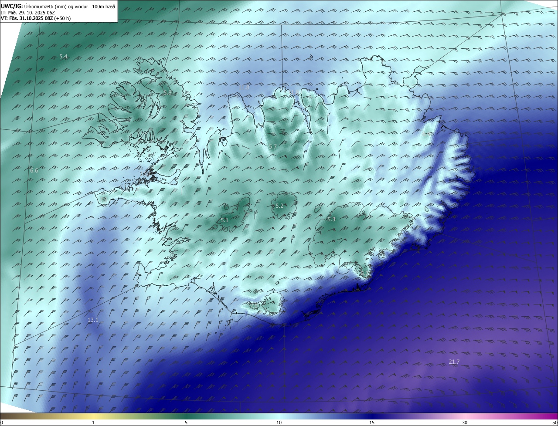The height and width of the screenshot is (426, 558).
Task: Click the 15 tick on color scale
Action: click(x=372, y=423)
